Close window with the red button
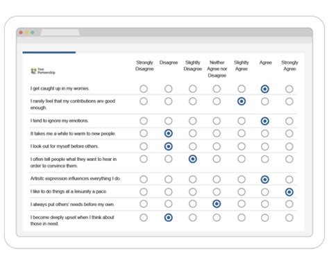 click(21, 33)
